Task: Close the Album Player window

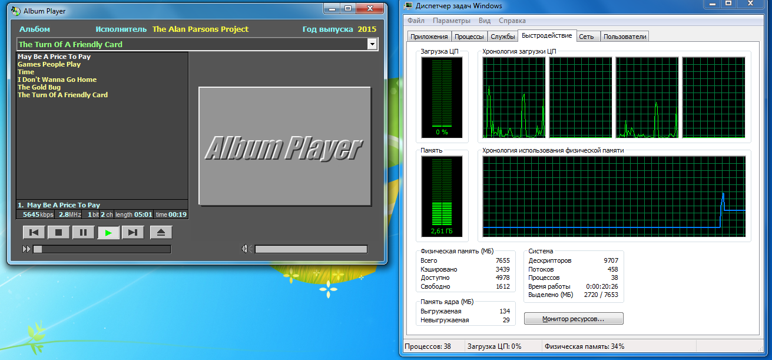Action: pyautogui.click(x=370, y=8)
